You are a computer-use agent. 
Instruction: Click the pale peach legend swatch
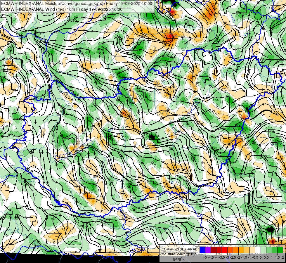point(252,250)
